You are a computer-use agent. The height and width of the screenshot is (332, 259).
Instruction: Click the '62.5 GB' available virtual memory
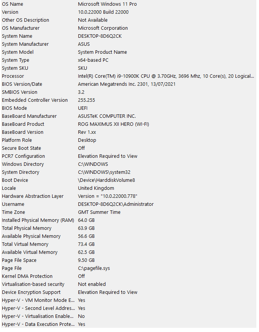point(86,252)
